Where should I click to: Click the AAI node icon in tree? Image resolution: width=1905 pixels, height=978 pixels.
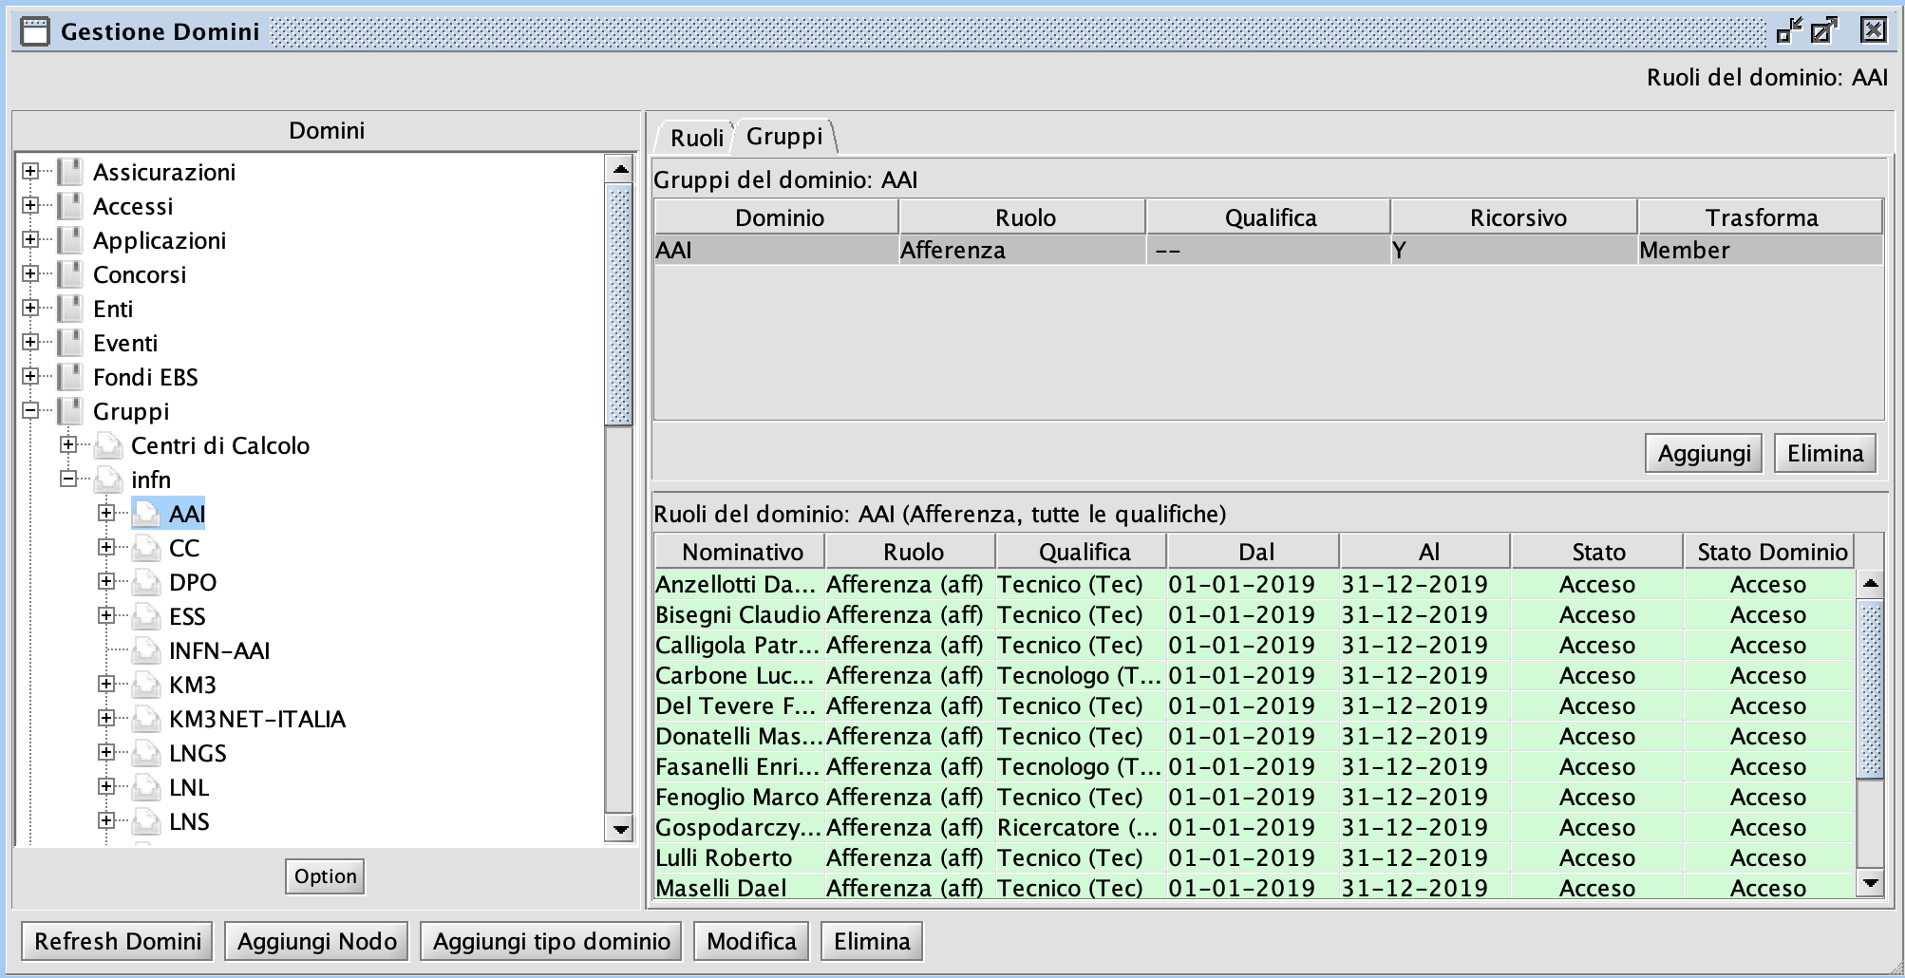(x=146, y=514)
